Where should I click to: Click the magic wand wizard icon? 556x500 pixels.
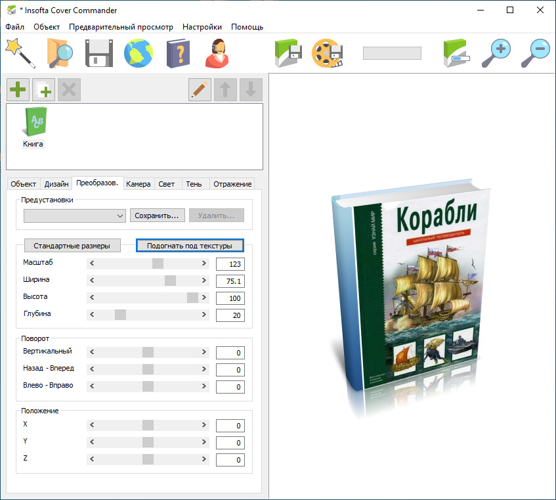tap(20, 53)
